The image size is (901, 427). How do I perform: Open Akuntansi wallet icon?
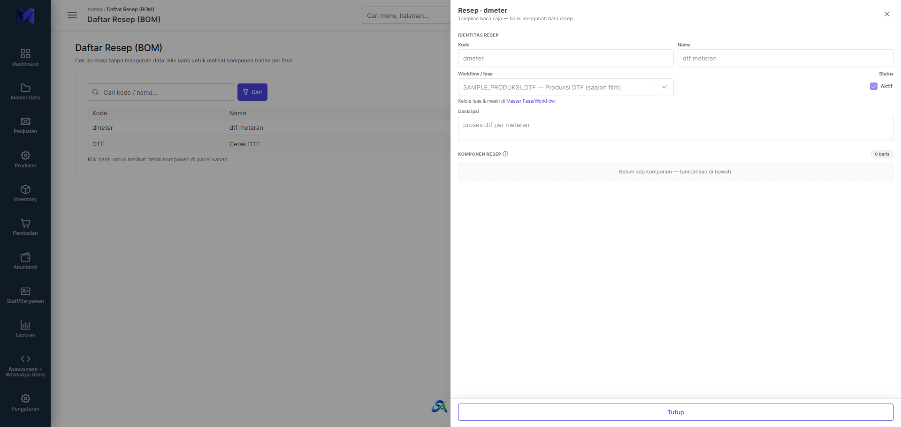(25, 257)
